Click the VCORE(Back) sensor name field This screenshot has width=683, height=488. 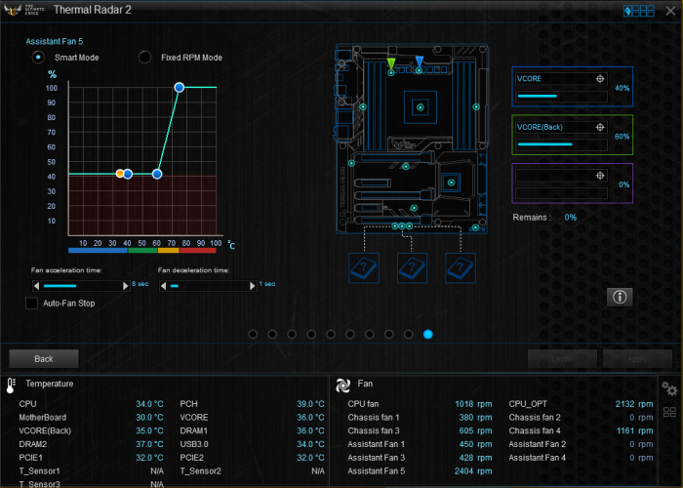coord(561,127)
